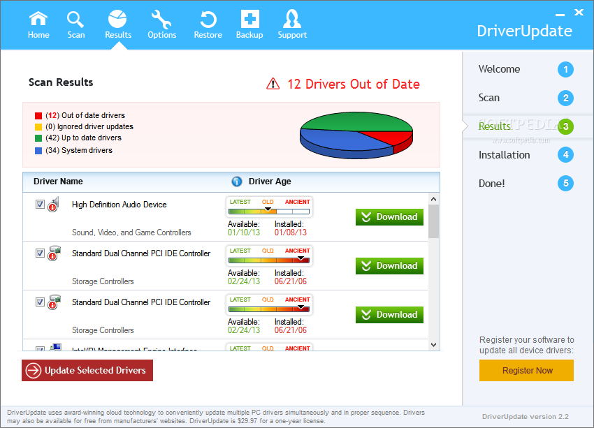The width and height of the screenshot is (594, 428).
Task: Click the Driver Age column header
Action: click(x=270, y=182)
